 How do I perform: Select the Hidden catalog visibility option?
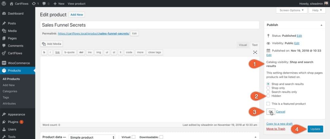(268, 96)
